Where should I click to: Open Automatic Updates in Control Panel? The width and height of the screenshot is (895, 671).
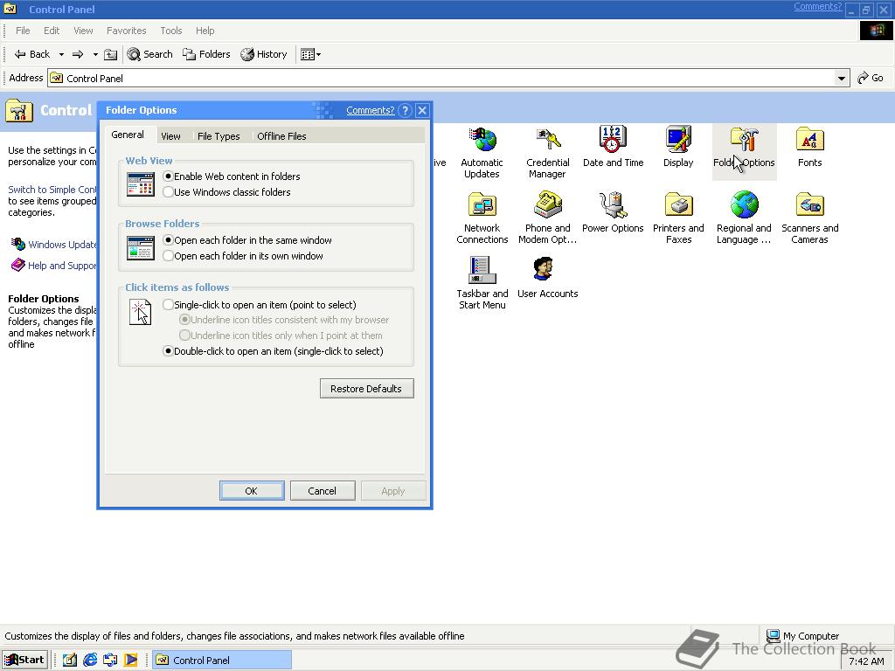482,152
